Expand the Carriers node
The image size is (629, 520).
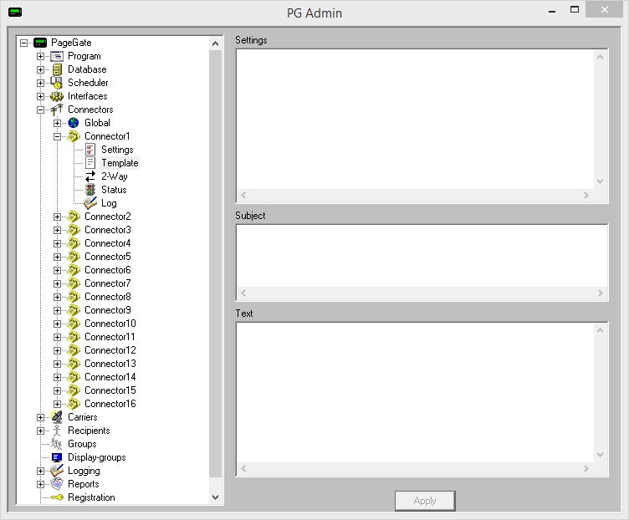coord(40,417)
